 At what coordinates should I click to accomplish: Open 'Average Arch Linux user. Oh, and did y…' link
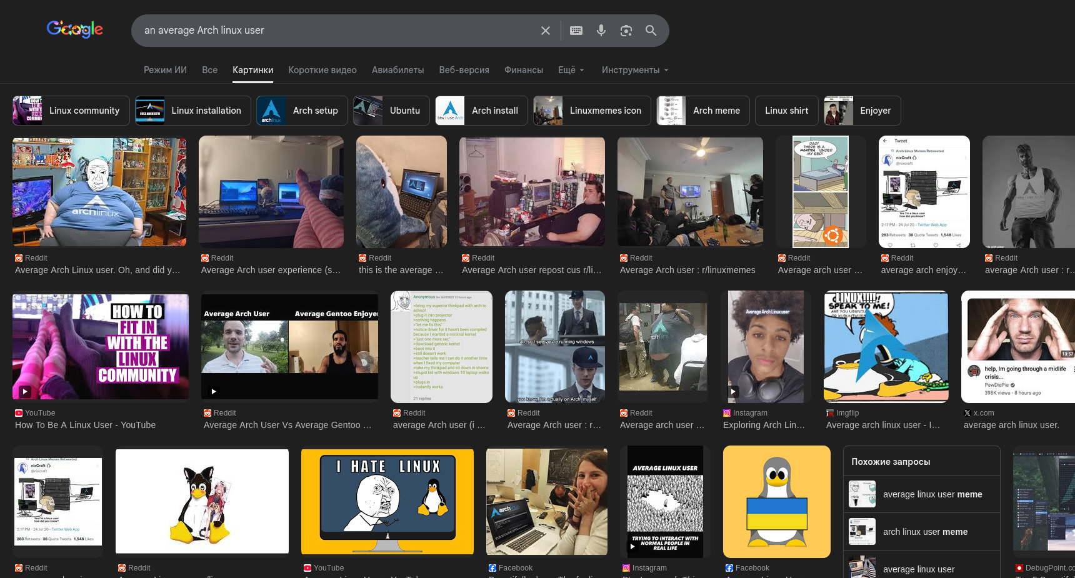point(97,270)
